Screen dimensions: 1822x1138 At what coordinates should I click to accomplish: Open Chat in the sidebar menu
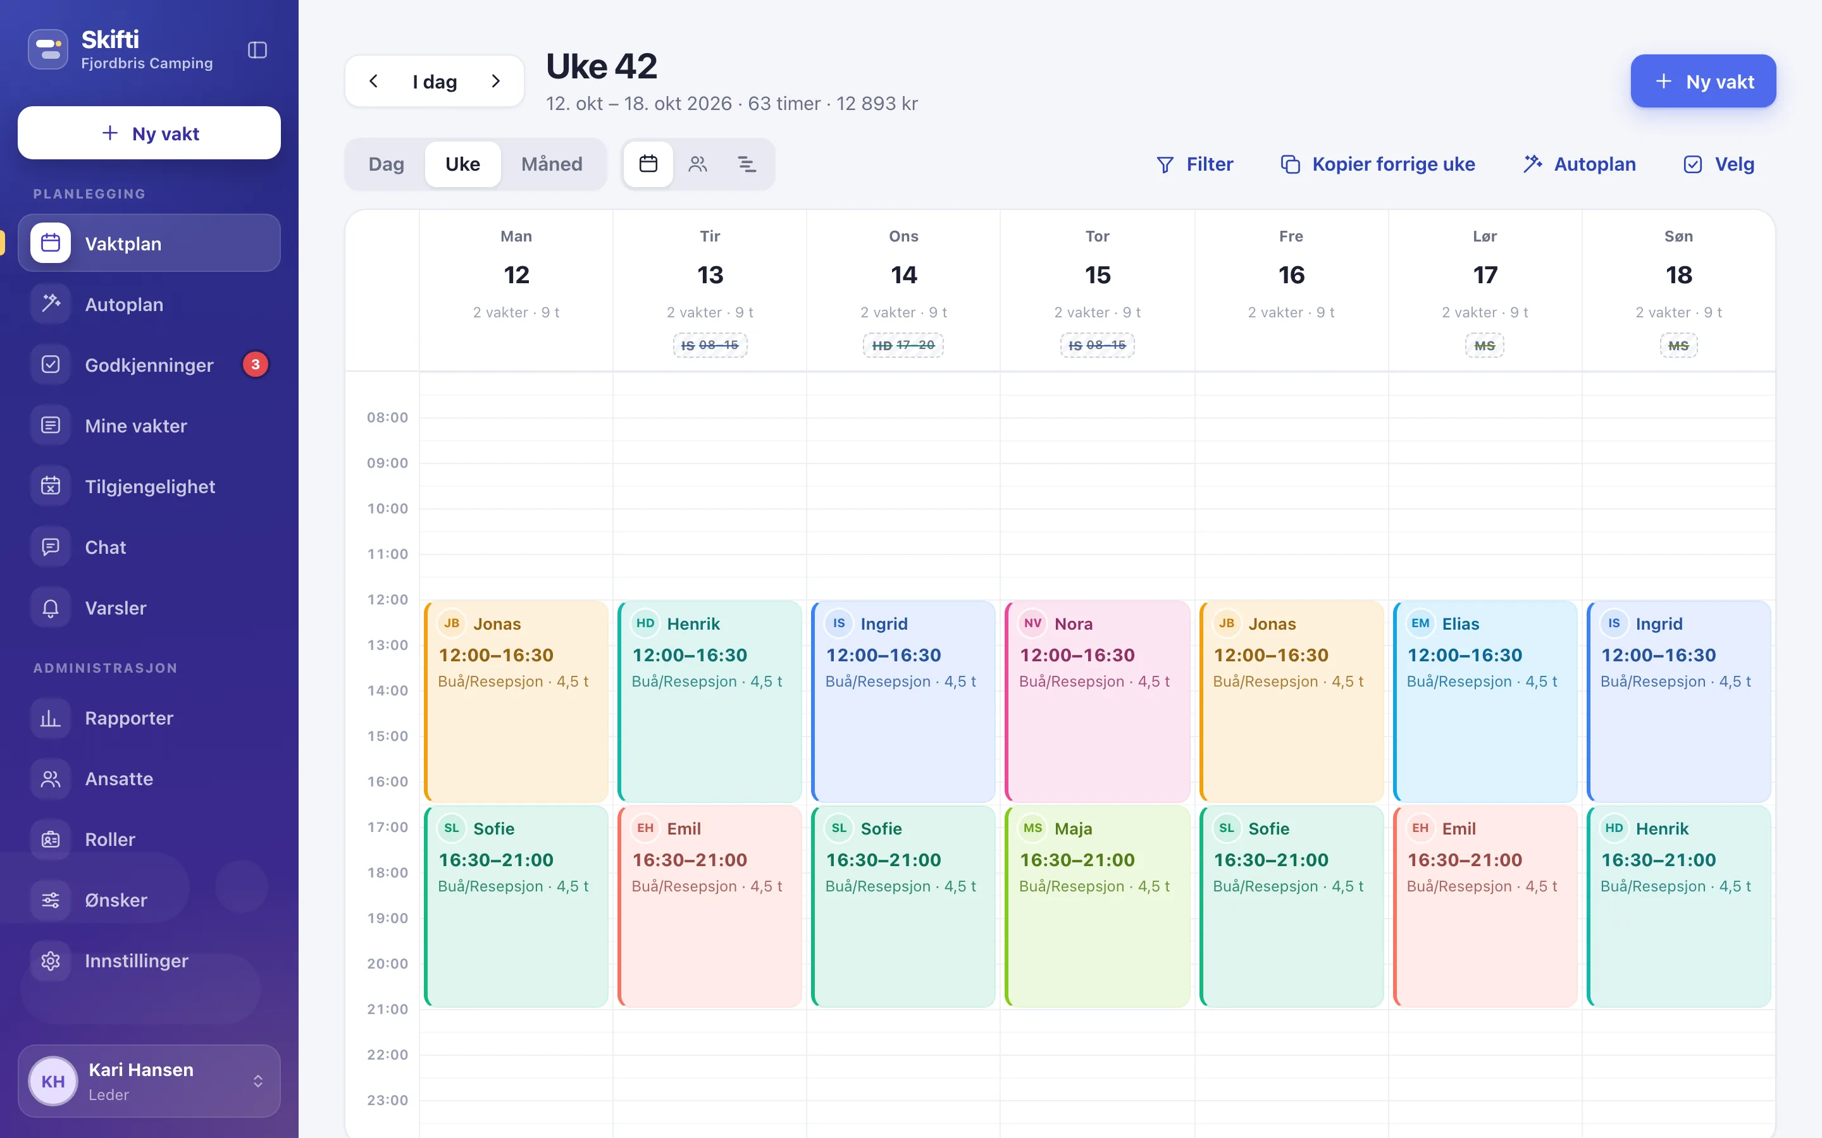pos(149,547)
